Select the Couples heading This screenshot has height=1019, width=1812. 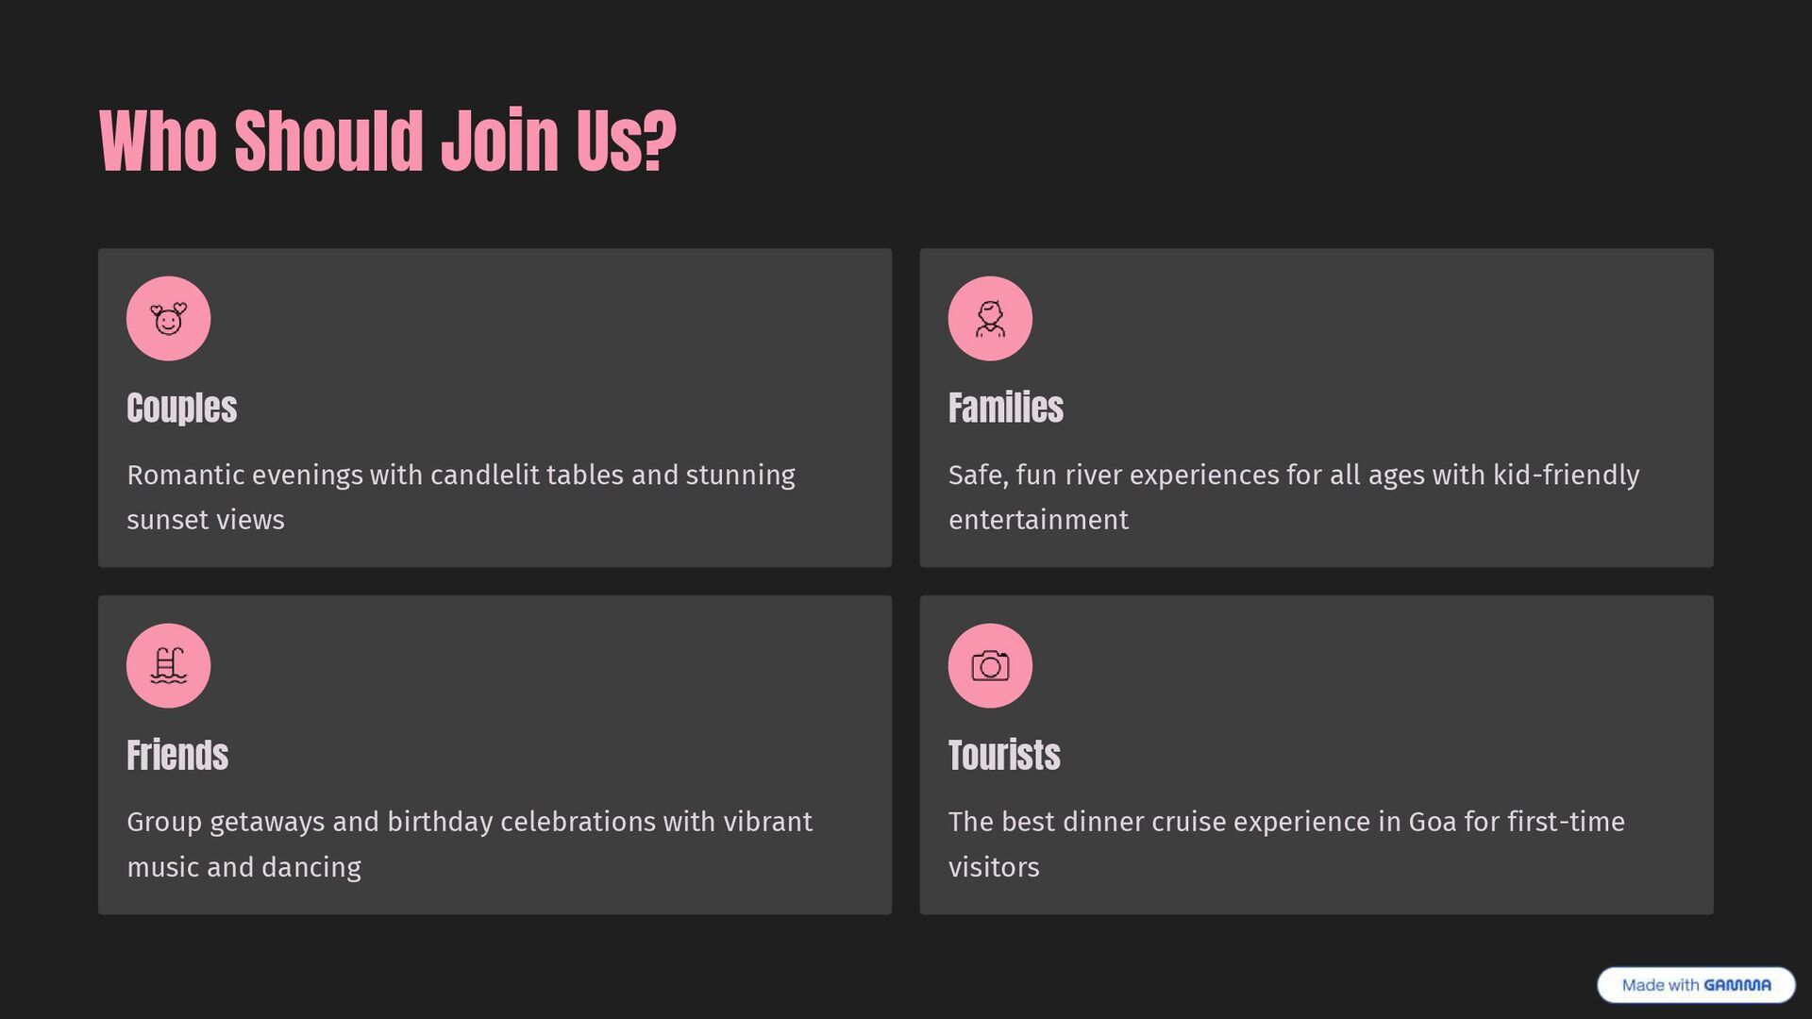click(182, 408)
